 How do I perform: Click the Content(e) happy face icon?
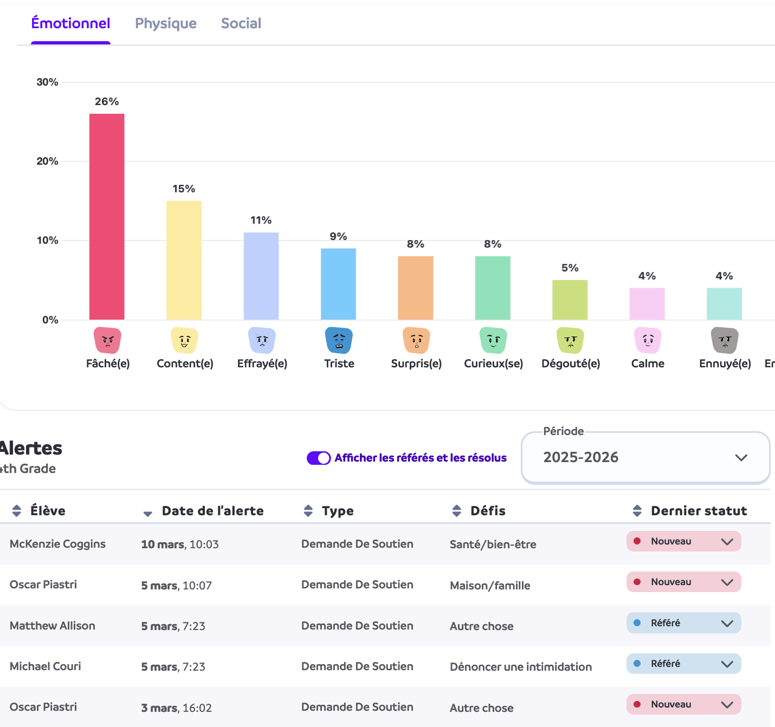[184, 340]
